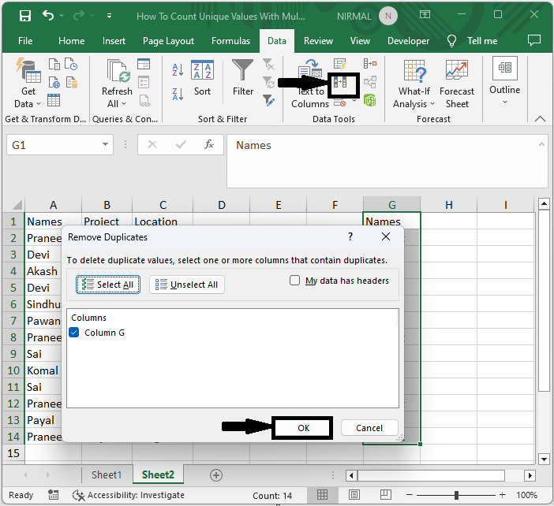Toggle My data has headers checkbox
Image resolution: width=554 pixels, height=506 pixels.
coord(294,281)
